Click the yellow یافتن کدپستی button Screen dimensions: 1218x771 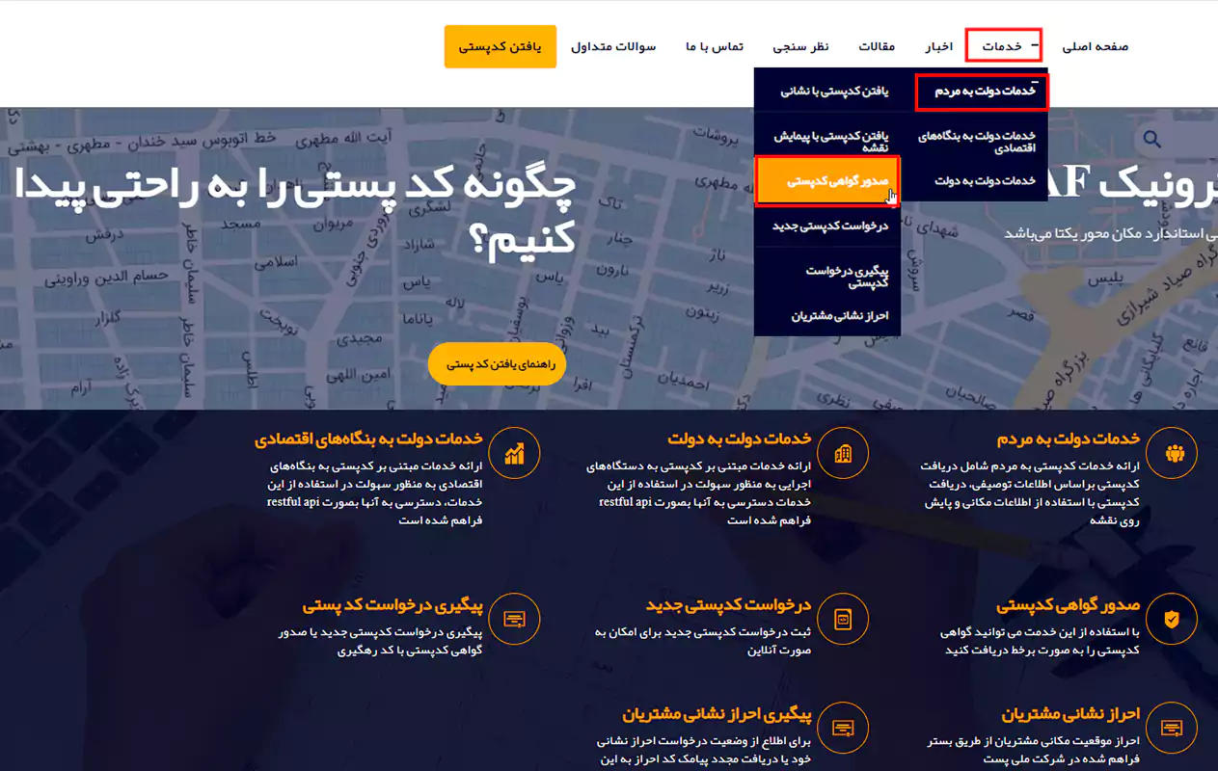coord(501,46)
